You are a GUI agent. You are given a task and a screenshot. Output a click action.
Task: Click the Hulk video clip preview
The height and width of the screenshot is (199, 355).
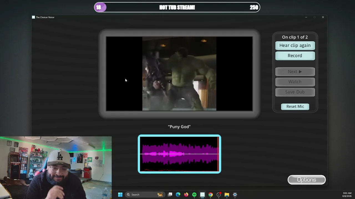click(x=179, y=74)
